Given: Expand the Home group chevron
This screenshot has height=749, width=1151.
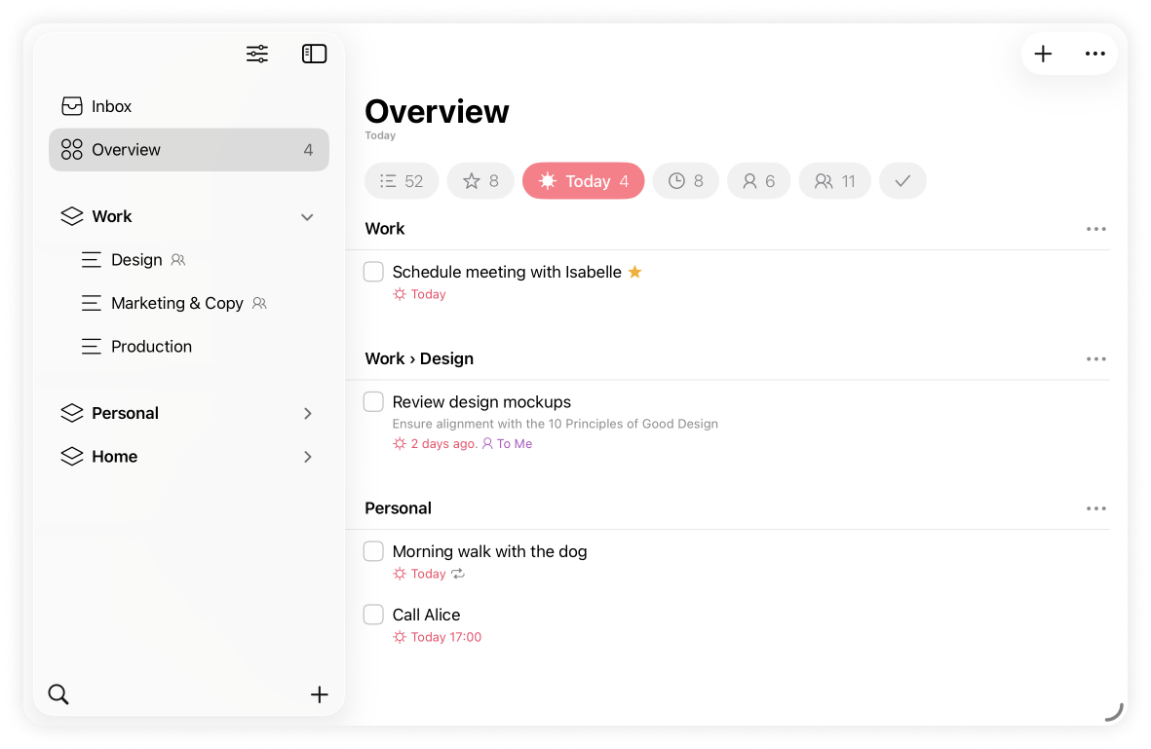Looking at the screenshot, I should [x=307, y=457].
